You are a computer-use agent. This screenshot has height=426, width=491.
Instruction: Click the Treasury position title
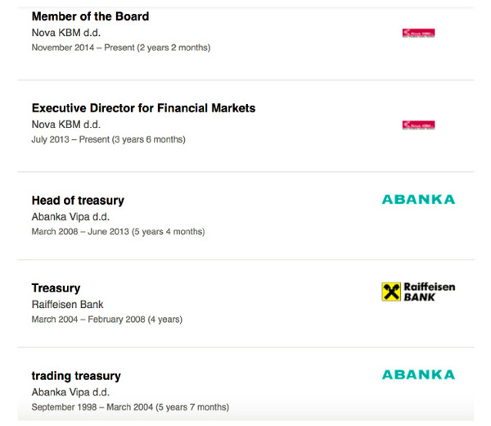coord(56,288)
